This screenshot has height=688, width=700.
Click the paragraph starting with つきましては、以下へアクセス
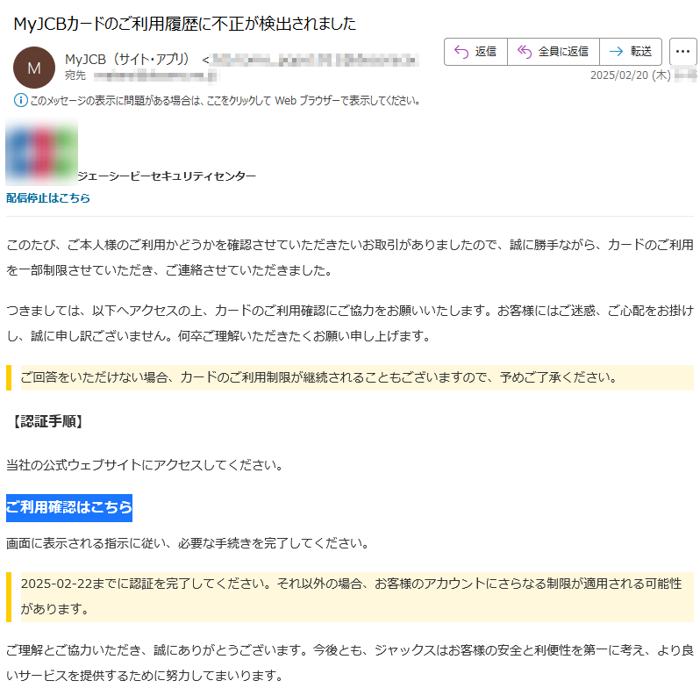tap(350, 323)
